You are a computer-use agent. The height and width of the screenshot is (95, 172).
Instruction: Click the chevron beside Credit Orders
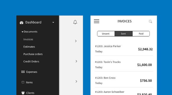pos(76,61)
